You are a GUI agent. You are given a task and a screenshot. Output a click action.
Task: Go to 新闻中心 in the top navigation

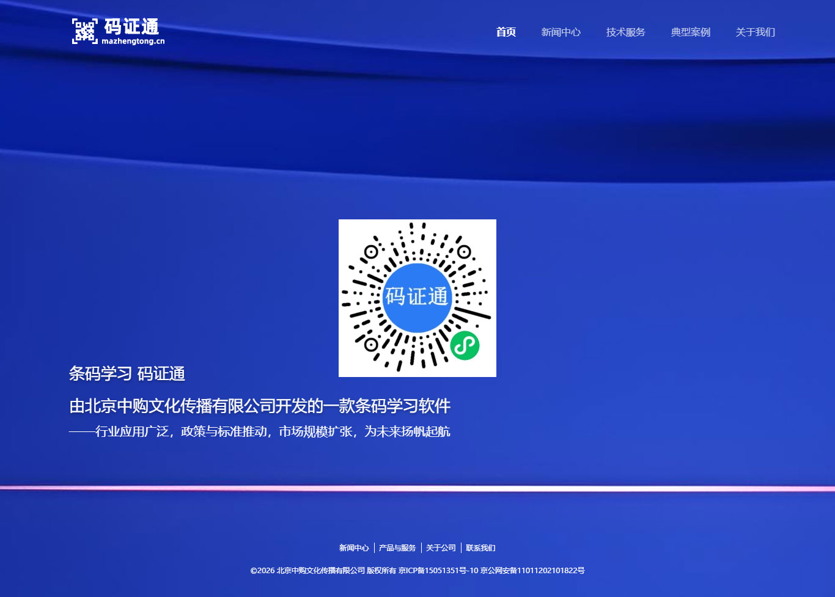click(x=561, y=32)
